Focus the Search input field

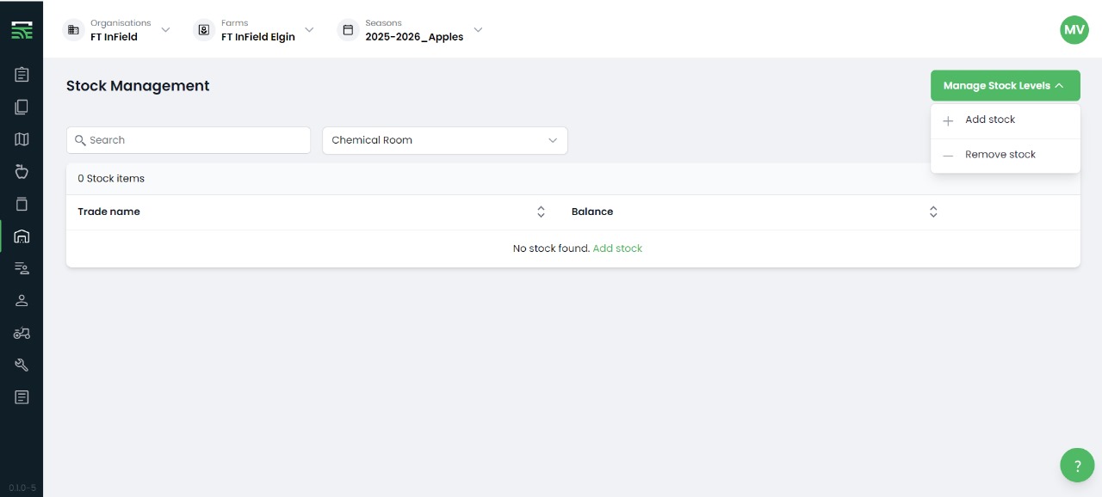[x=189, y=140]
